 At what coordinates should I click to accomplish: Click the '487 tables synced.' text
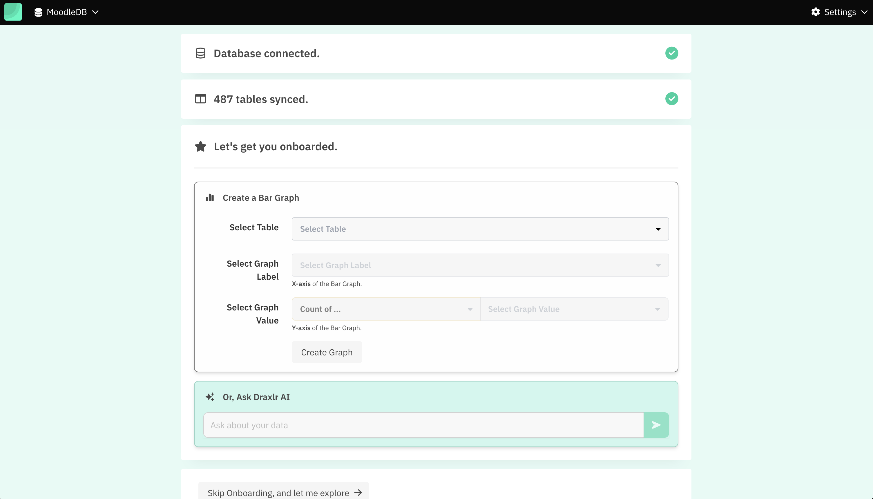click(261, 99)
